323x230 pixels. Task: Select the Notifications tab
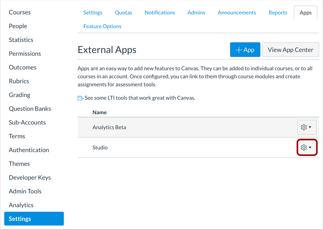(160, 12)
